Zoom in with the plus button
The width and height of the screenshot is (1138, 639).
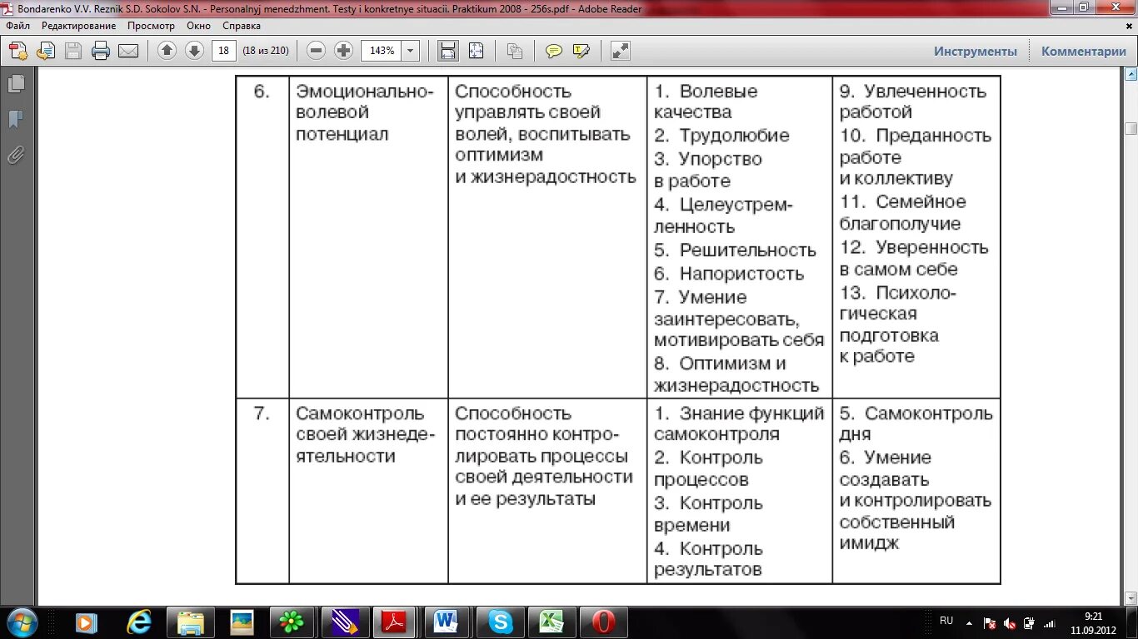coord(343,51)
